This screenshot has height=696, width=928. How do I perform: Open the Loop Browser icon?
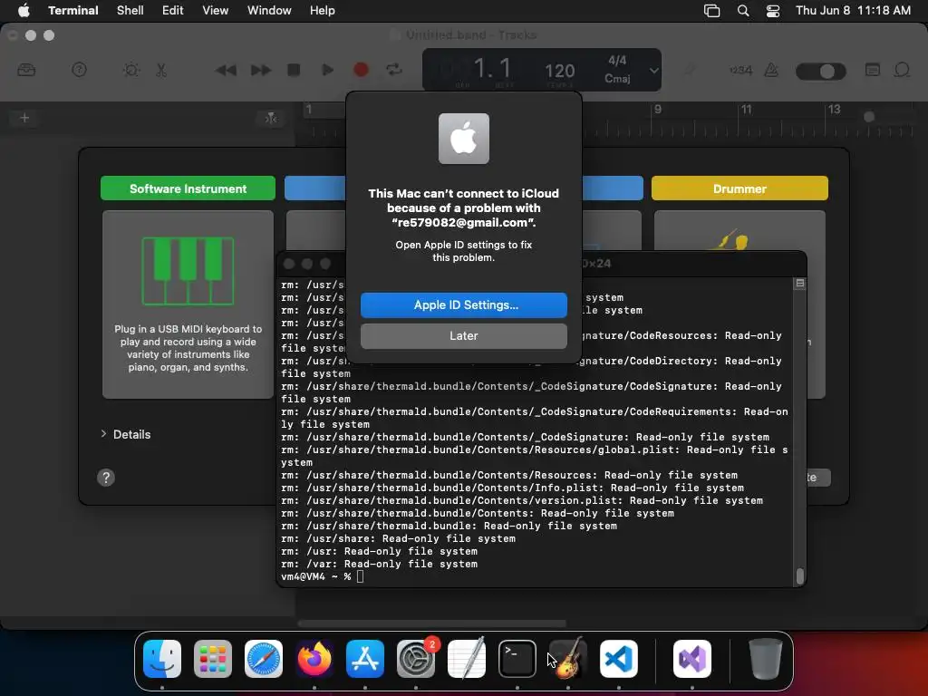pyautogui.click(x=902, y=70)
